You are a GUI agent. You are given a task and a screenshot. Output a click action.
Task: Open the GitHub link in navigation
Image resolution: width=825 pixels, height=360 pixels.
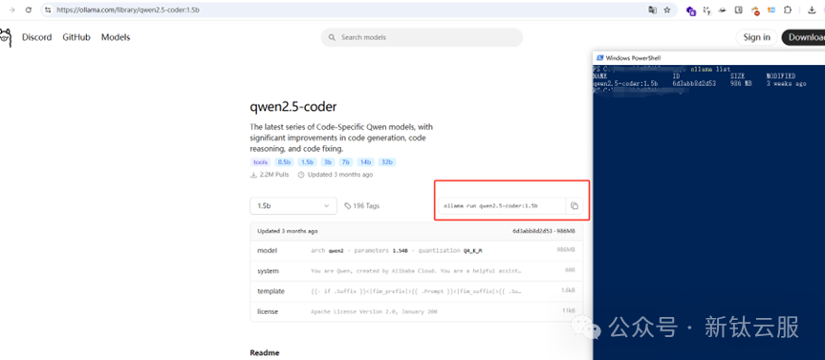76,37
